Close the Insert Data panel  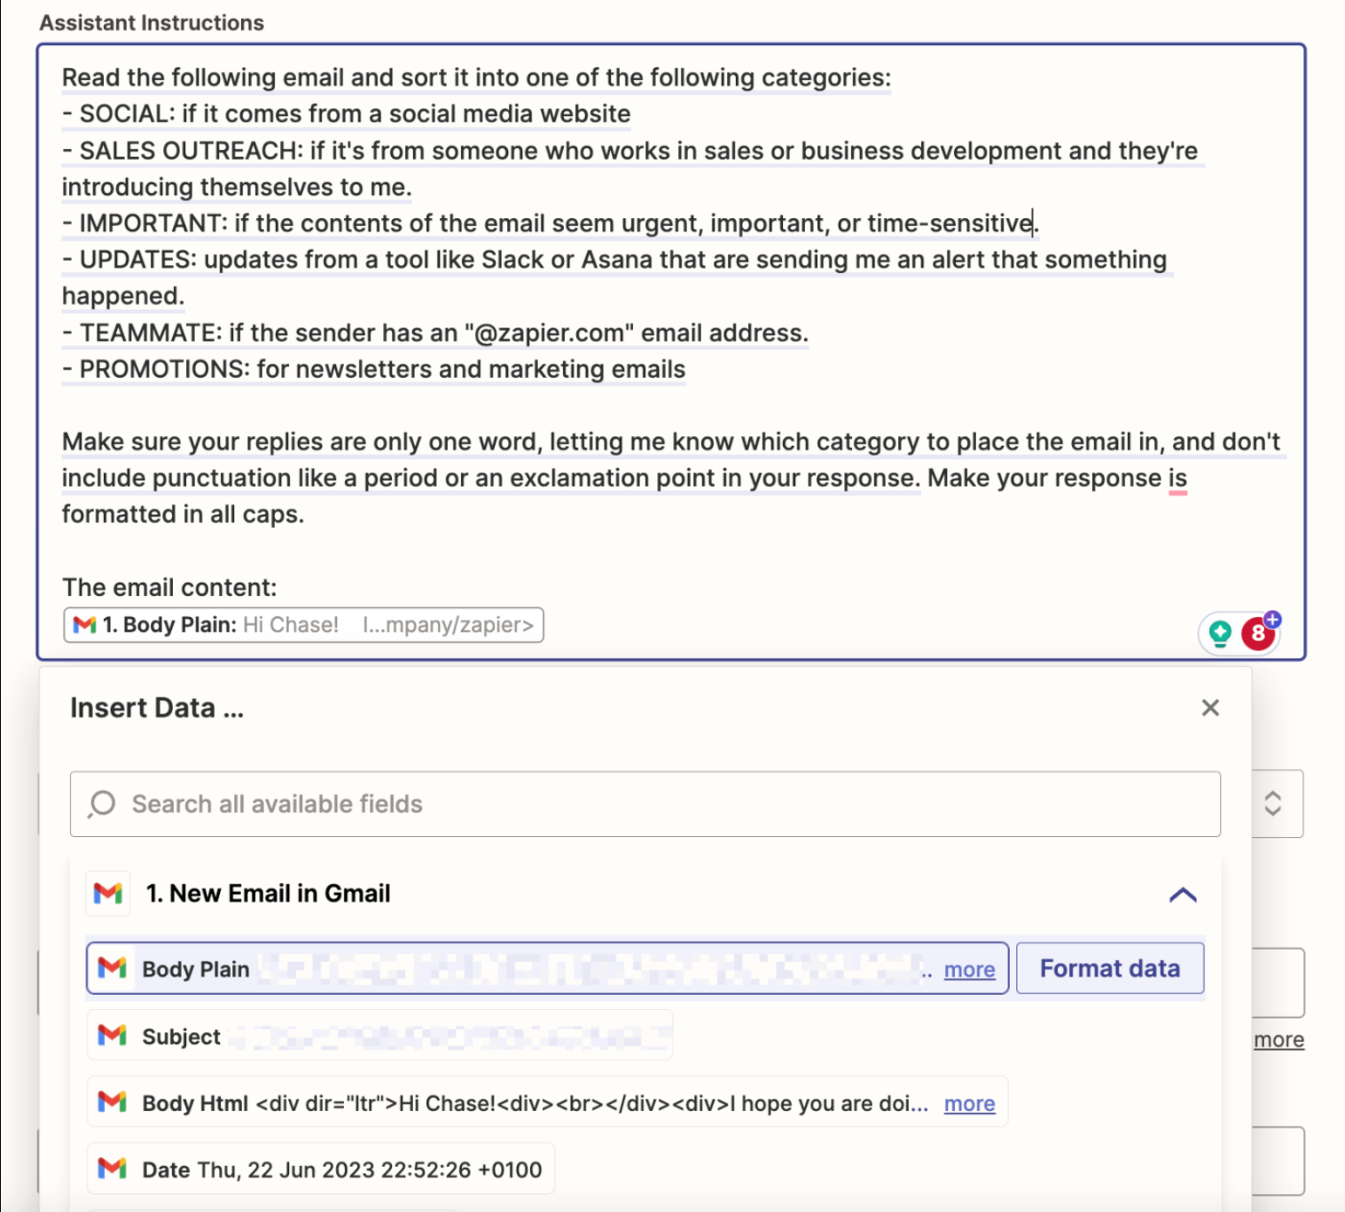pos(1210,708)
